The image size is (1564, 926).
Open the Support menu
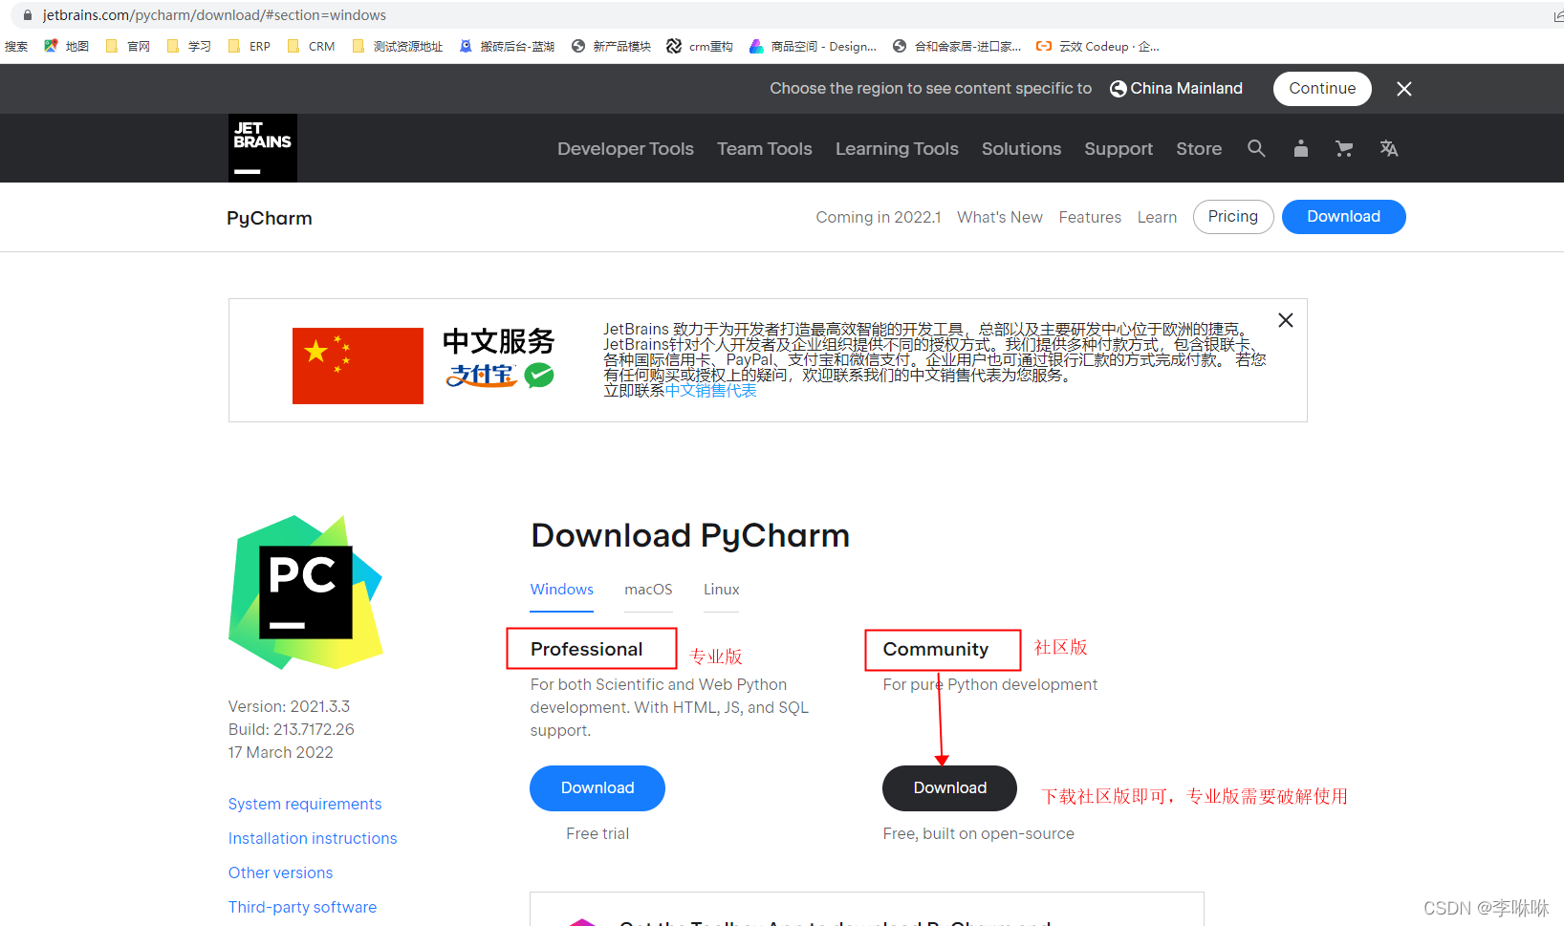click(x=1119, y=149)
